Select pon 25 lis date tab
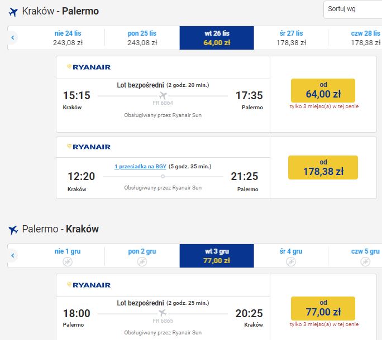The width and height of the screenshot is (382, 340). [x=142, y=38]
